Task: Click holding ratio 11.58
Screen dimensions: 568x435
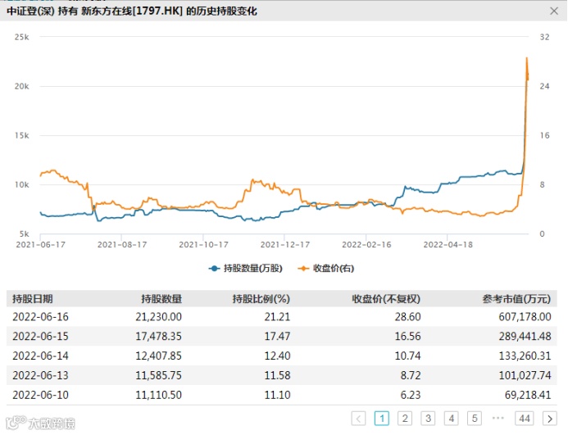Action: click(x=277, y=375)
